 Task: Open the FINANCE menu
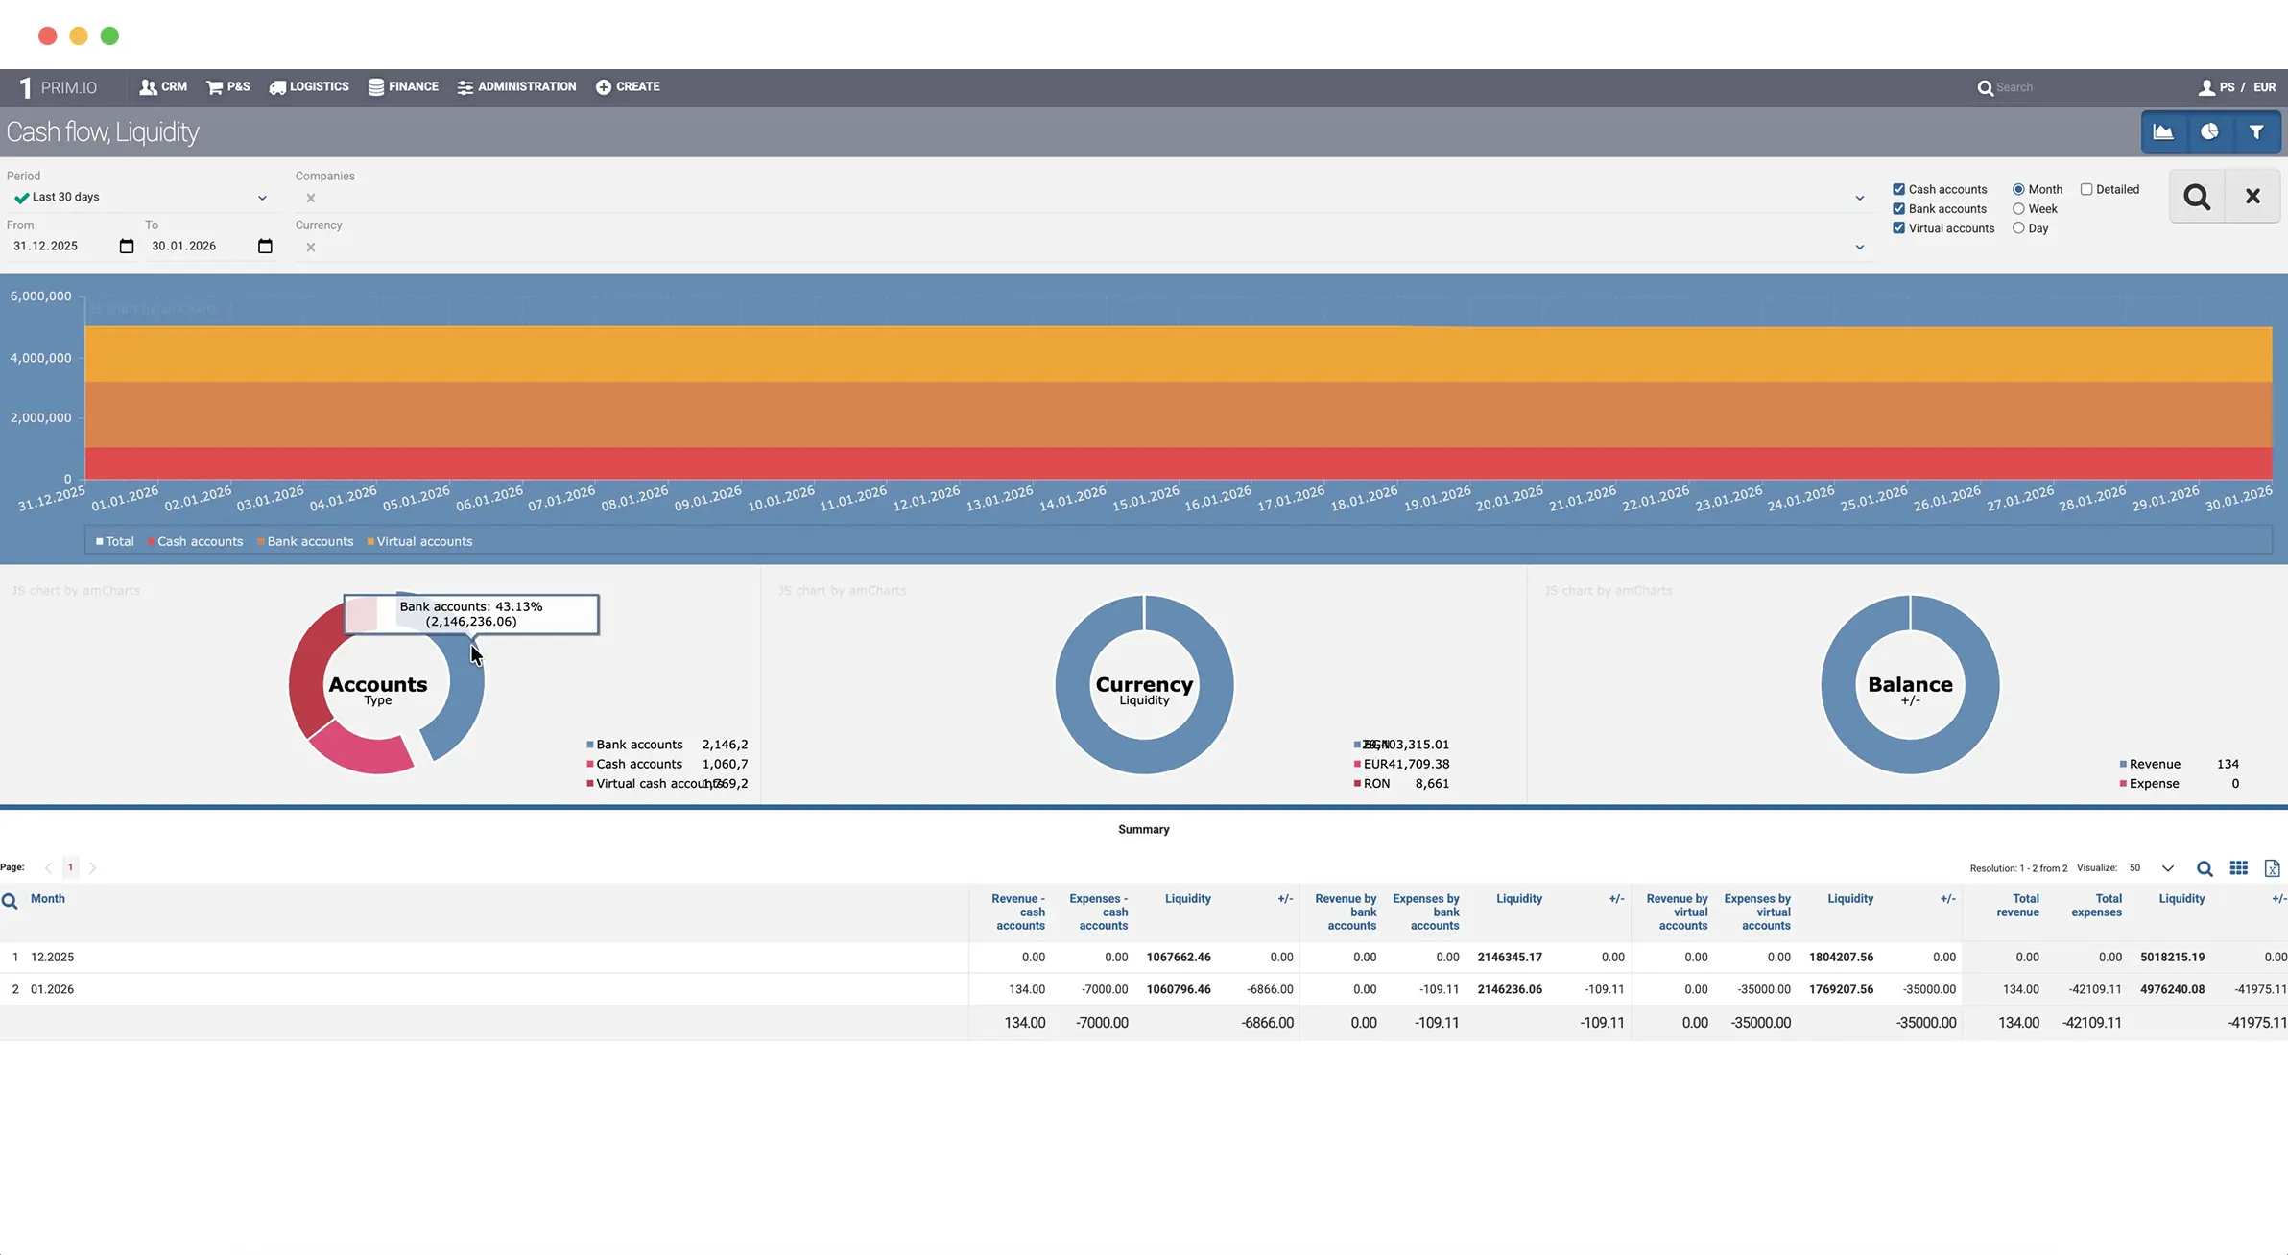(x=403, y=86)
